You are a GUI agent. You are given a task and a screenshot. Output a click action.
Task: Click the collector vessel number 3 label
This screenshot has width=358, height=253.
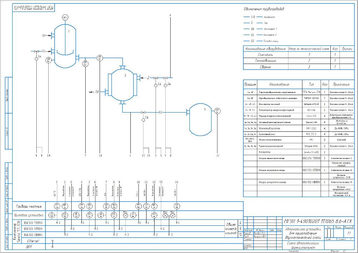point(205,109)
